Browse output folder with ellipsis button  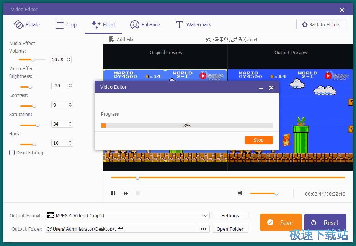pos(203,229)
